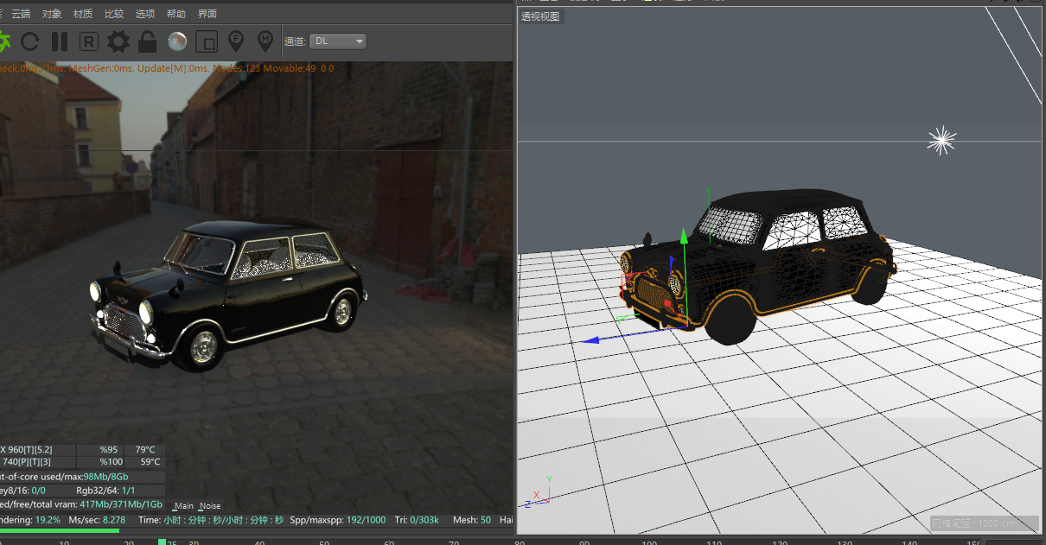Image resolution: width=1046 pixels, height=545 pixels.
Task: Click the green render progress bar
Action: (x=59, y=530)
